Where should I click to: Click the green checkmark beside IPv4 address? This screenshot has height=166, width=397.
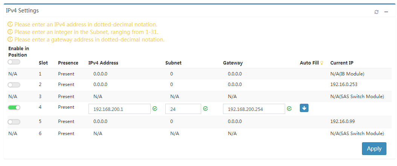tap(155, 109)
